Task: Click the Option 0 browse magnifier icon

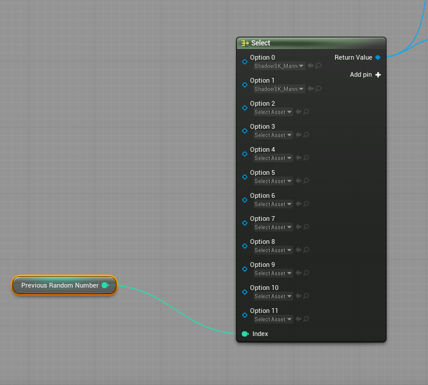Action: pos(319,66)
